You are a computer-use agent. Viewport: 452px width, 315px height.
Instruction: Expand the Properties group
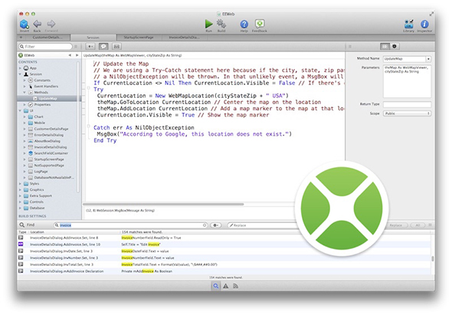click(x=25, y=104)
